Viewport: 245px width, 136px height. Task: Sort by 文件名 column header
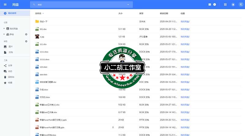click(38, 13)
